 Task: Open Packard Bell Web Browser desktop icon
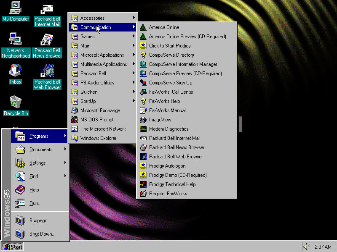[x=47, y=71]
